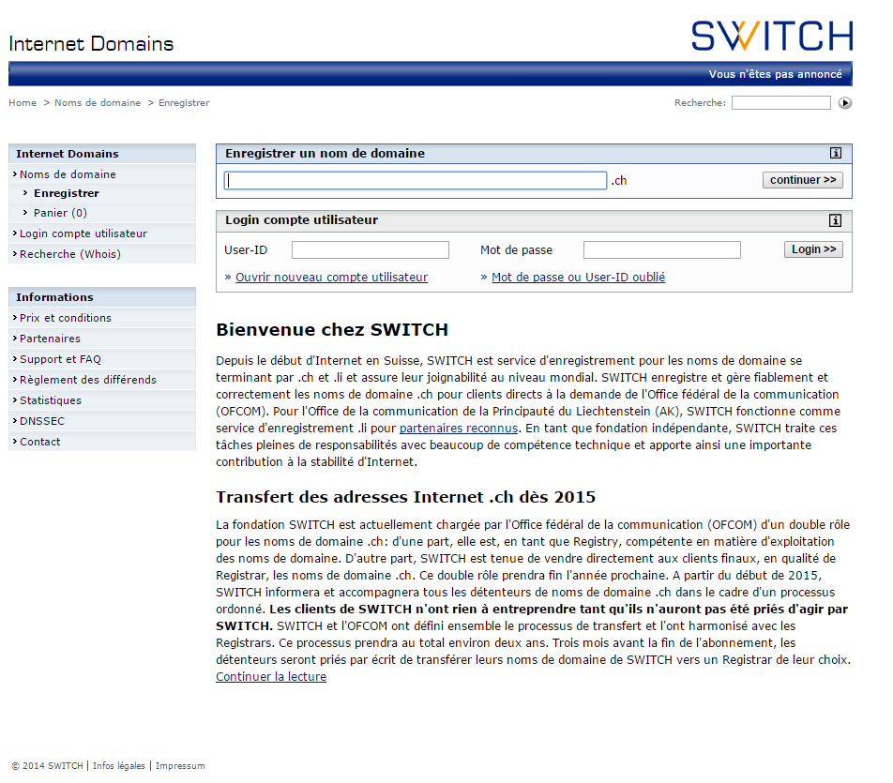Click the SWITCH logo
The height and width of the screenshot is (783, 893).
coord(772,36)
